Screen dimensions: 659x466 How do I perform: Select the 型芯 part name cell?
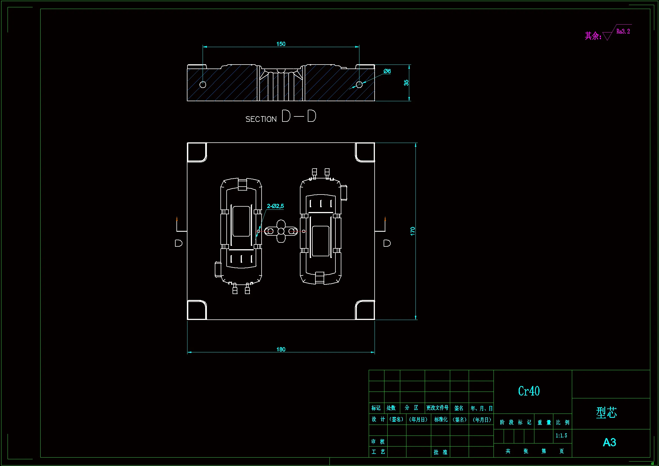click(x=606, y=413)
